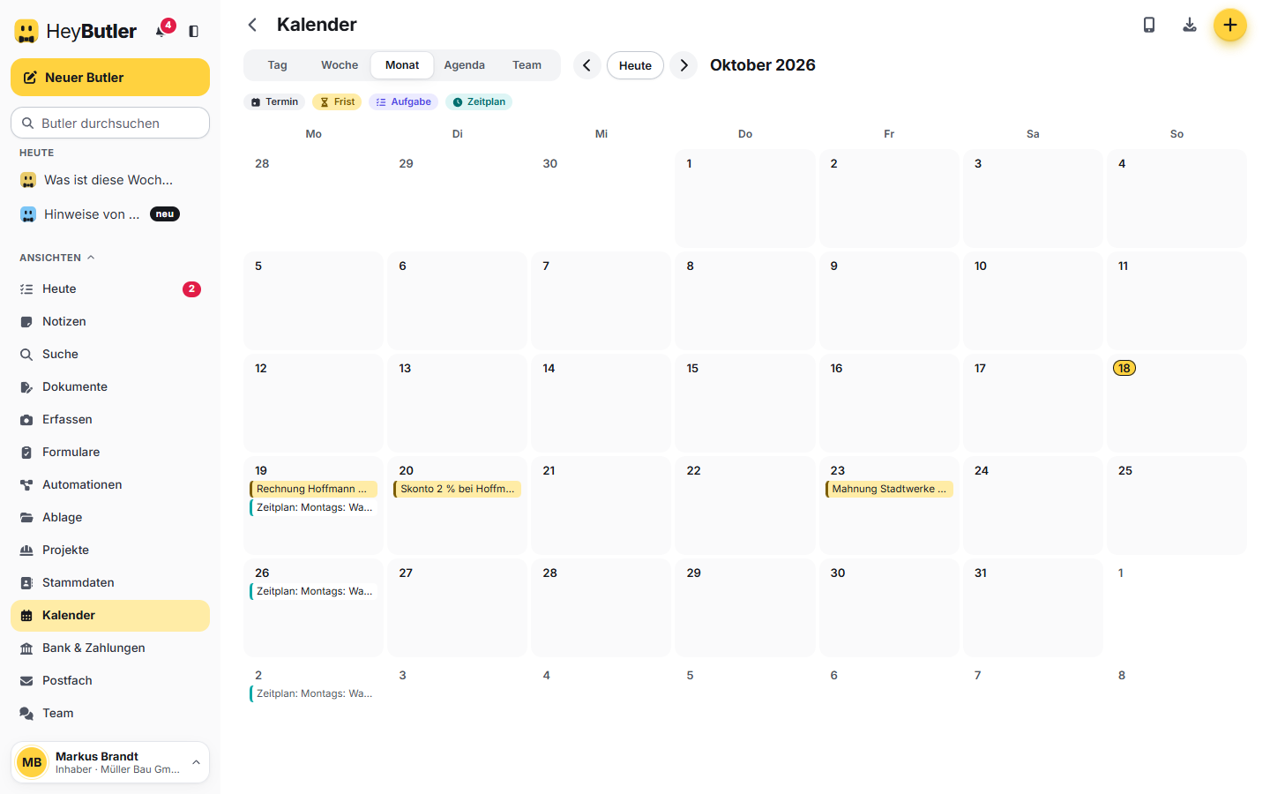Toggle the Aufgabe filter chip
This screenshot has width=1270, height=794.
(403, 102)
